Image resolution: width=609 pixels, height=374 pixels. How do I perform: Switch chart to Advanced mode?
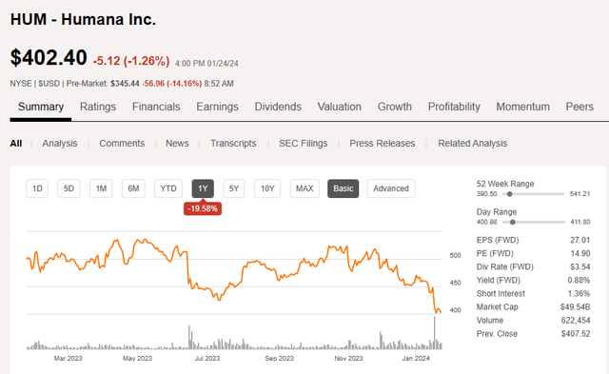click(x=391, y=188)
